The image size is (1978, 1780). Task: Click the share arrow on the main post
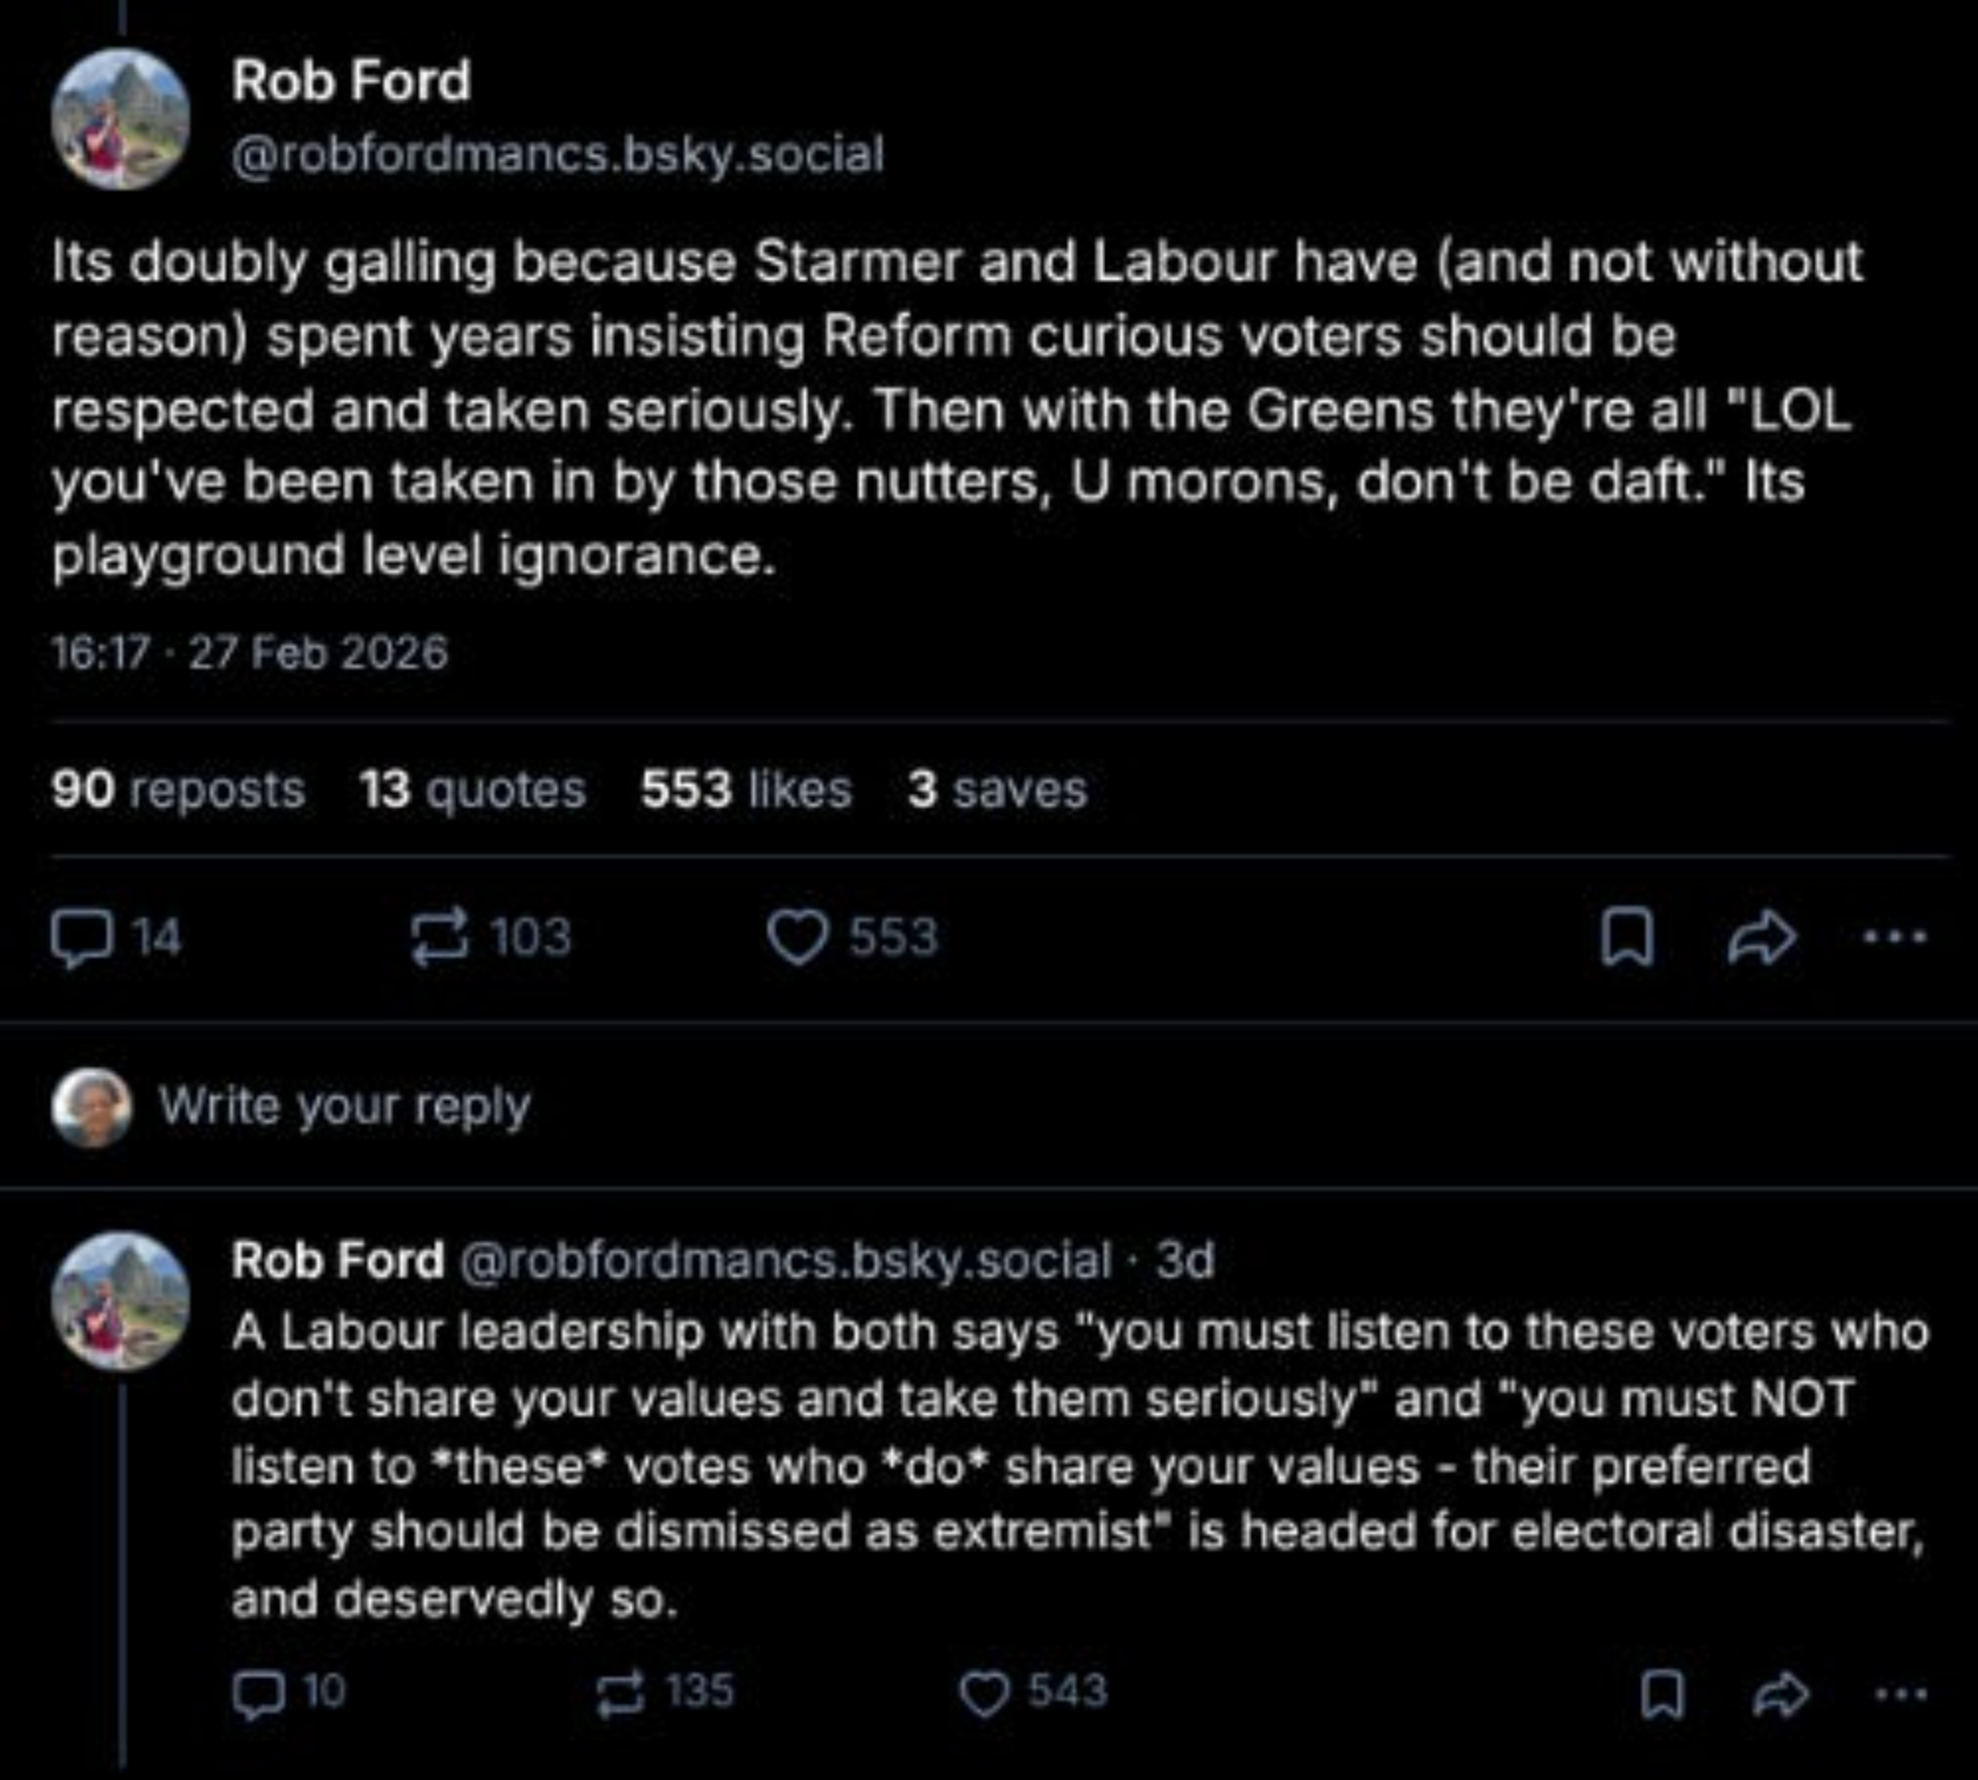pyautogui.click(x=1761, y=937)
